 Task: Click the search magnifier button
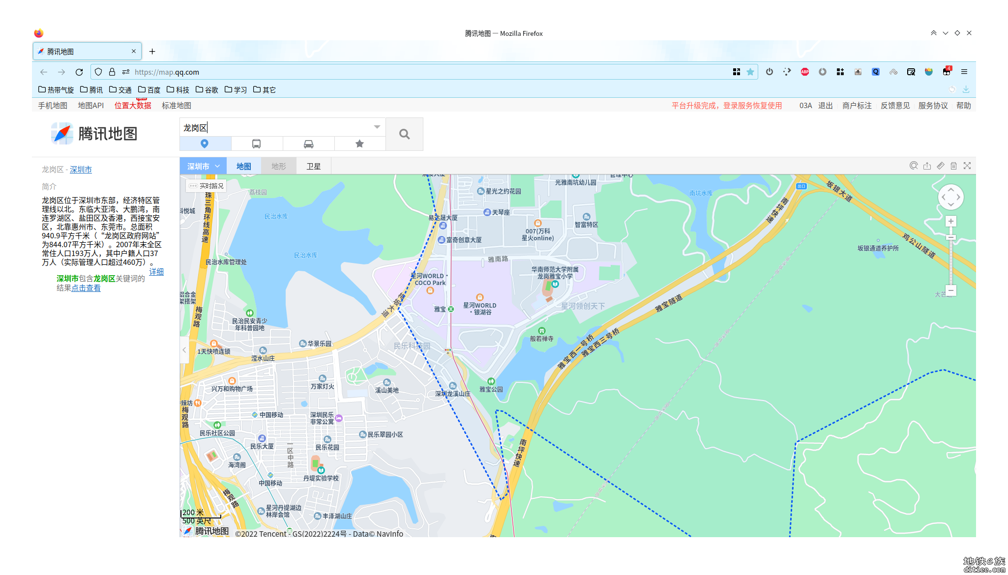click(x=404, y=134)
